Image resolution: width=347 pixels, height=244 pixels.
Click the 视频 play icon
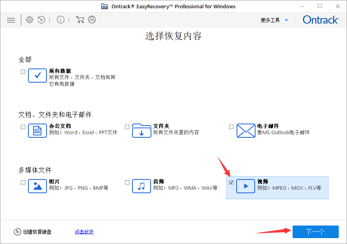click(246, 186)
